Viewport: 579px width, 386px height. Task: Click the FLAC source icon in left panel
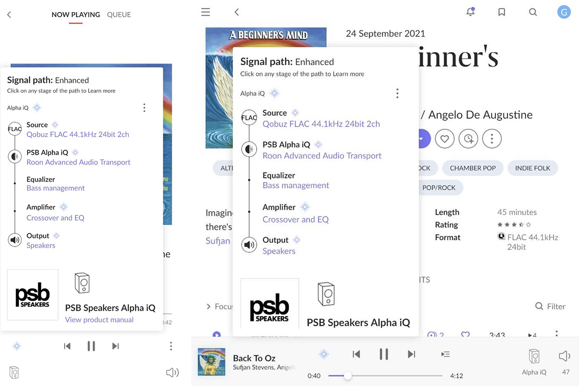[15, 129]
